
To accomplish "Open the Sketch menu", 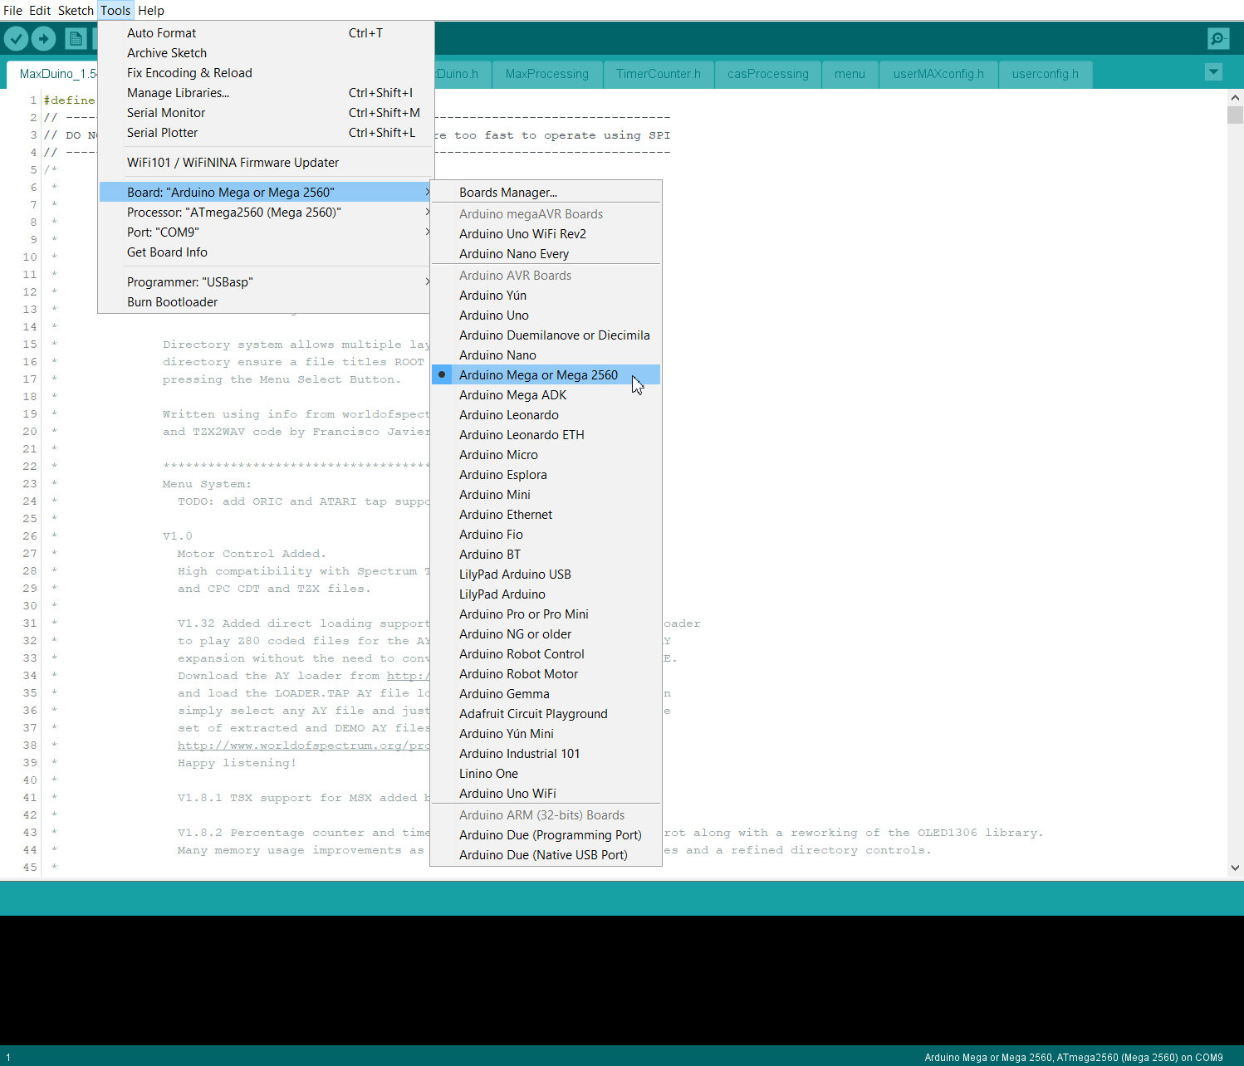I will point(76,11).
